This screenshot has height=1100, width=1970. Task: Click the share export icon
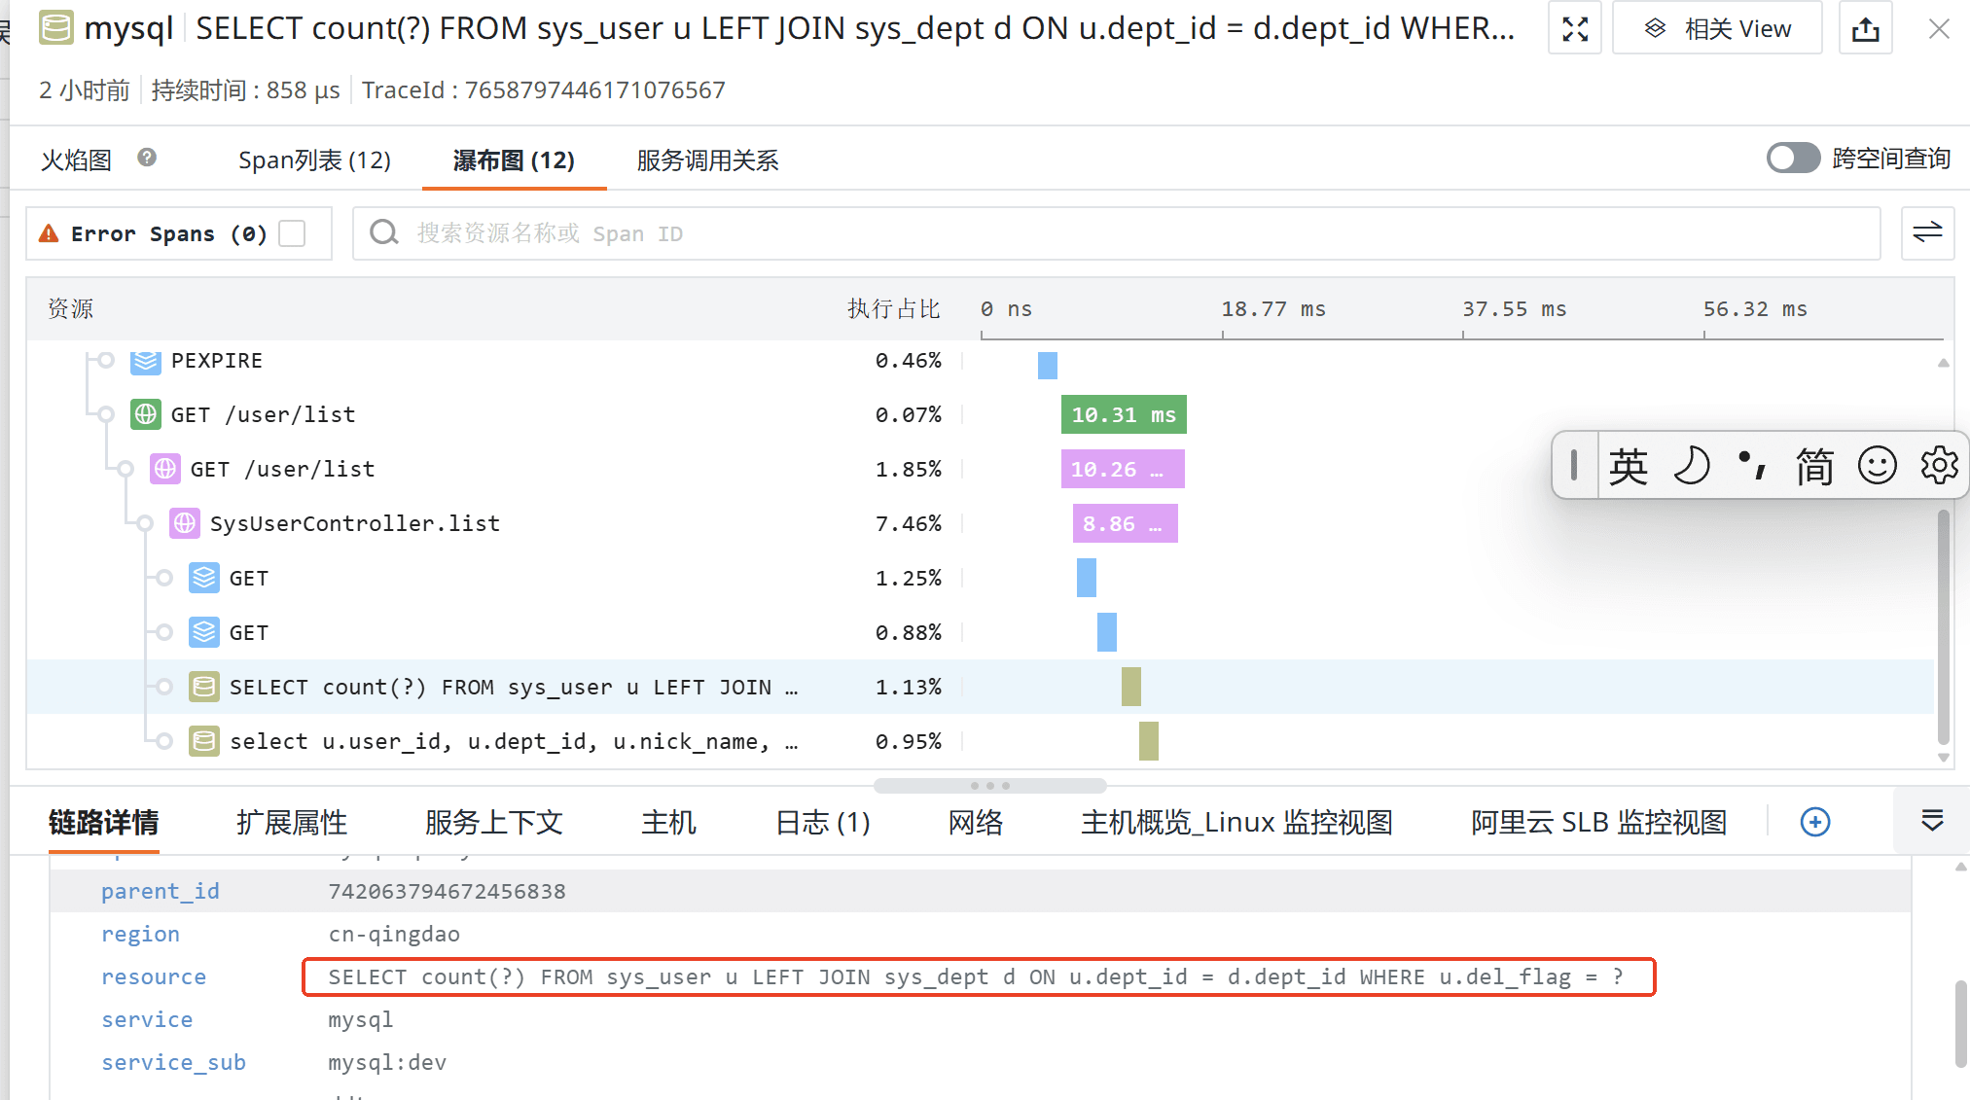pyautogui.click(x=1865, y=29)
